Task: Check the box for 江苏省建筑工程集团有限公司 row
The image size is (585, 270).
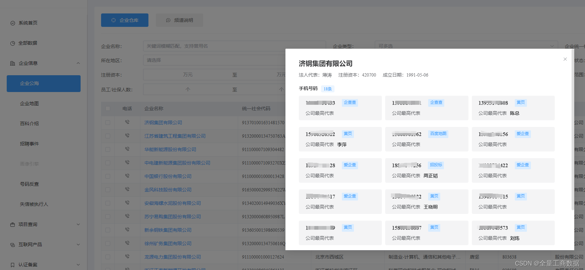Action: (x=108, y=136)
